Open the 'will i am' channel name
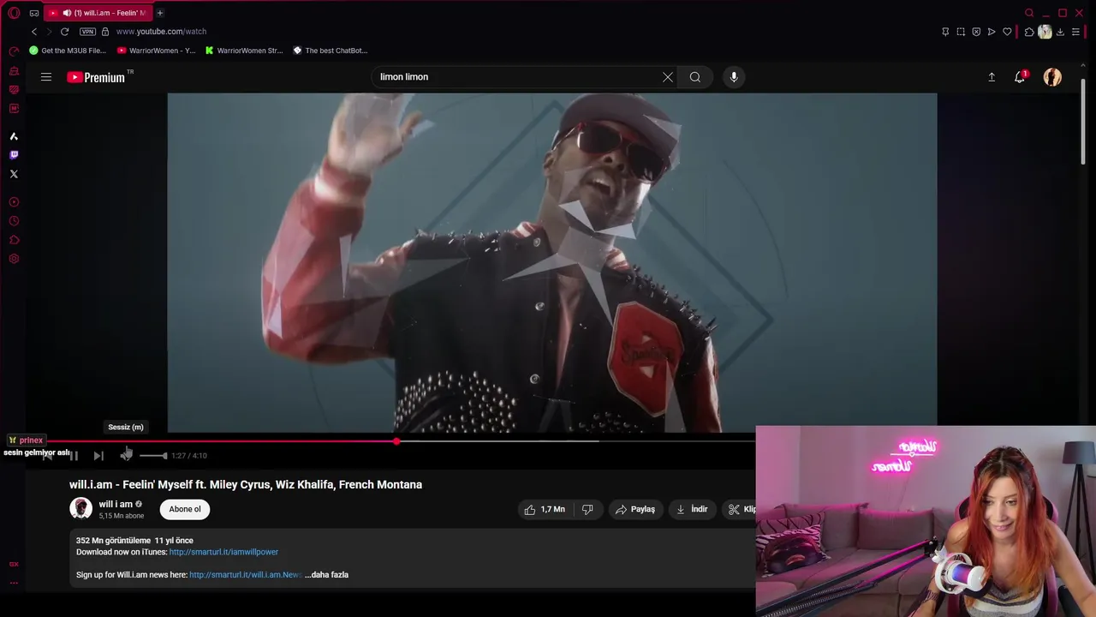The width and height of the screenshot is (1096, 617). [x=116, y=504]
